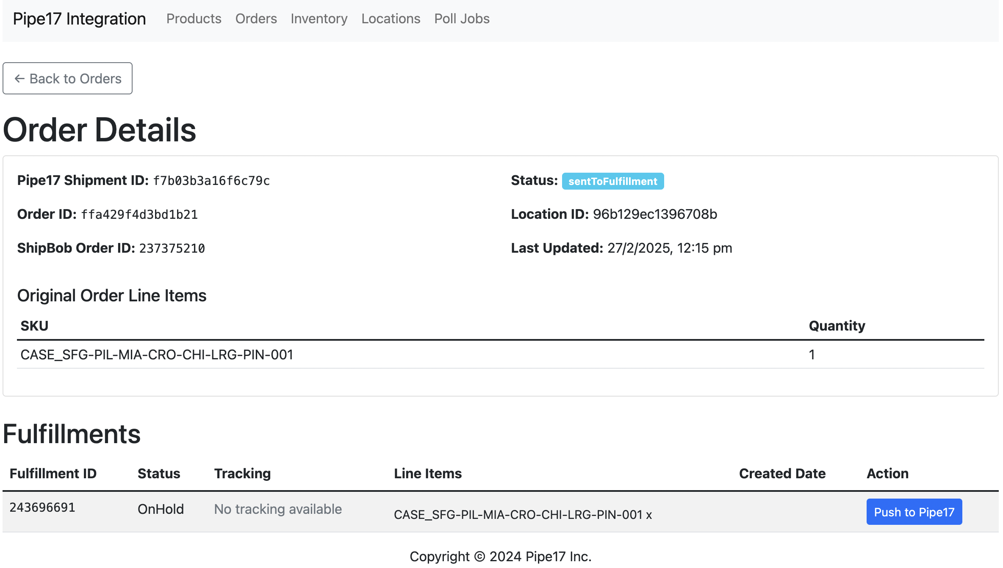The width and height of the screenshot is (1003, 568).
Task: Click the Created Date column header
Action: (x=782, y=474)
